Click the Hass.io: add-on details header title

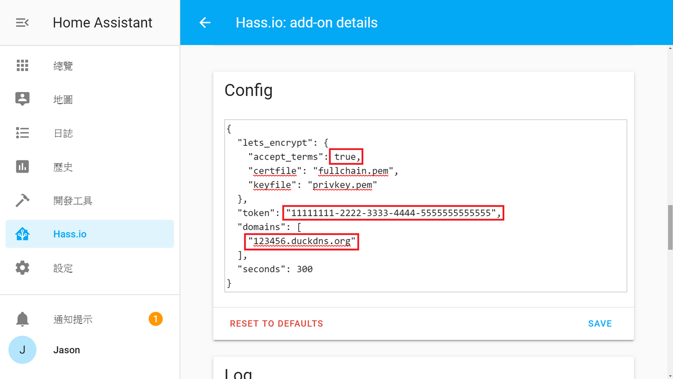[x=307, y=23]
